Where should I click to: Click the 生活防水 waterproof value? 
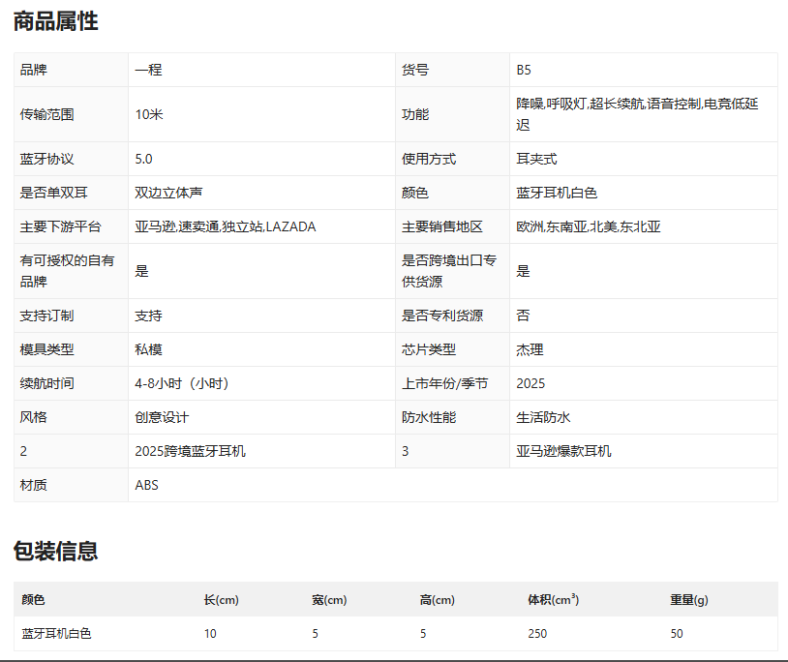click(543, 417)
